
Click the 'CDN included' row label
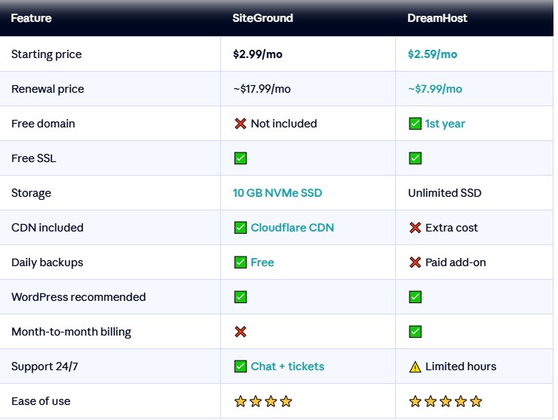point(48,228)
